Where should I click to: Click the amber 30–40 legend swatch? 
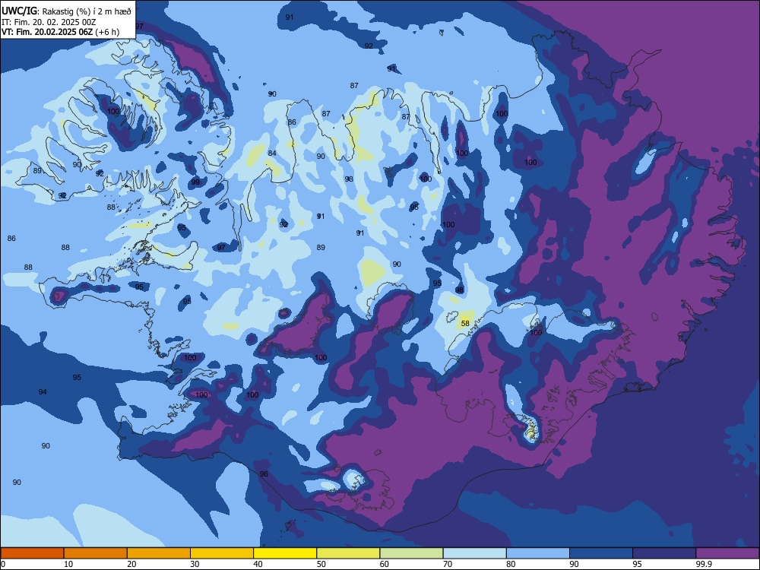(x=222, y=553)
